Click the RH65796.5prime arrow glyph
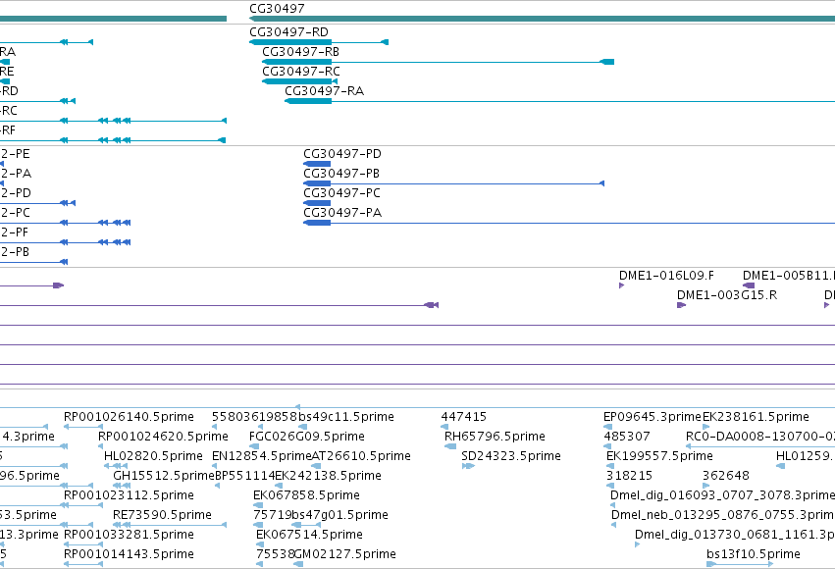Image resolution: width=835 pixels, height=569 pixels. (x=450, y=446)
